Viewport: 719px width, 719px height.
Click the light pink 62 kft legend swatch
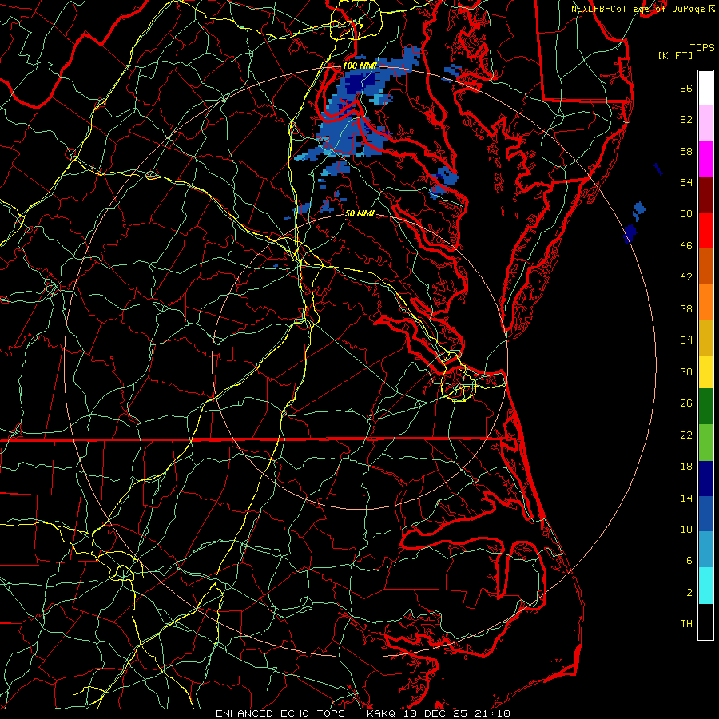(x=705, y=122)
